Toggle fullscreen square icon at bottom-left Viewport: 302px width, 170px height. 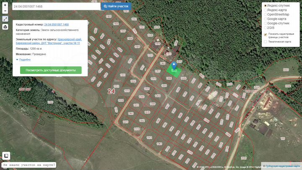point(6,156)
